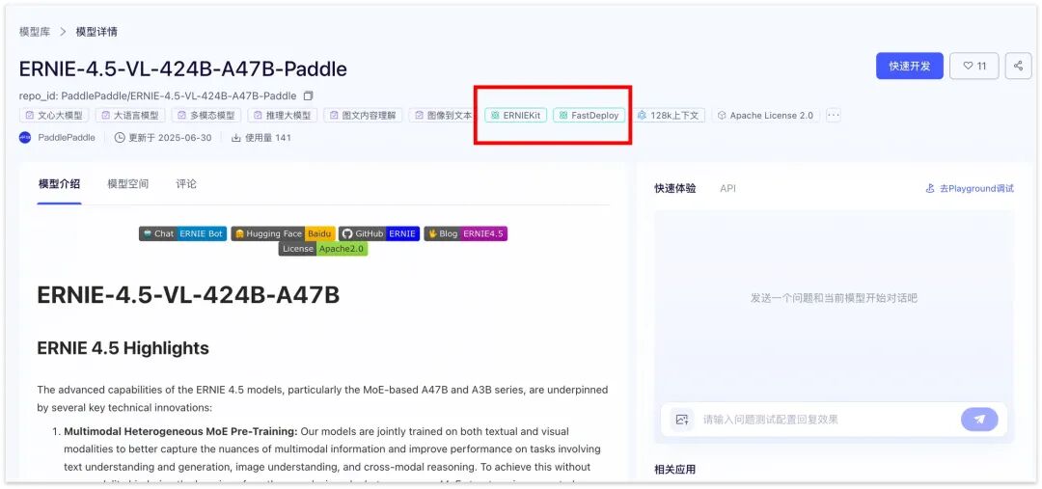Select the 文心大模型 tag
This screenshot has height=489, width=1042.
pos(54,115)
